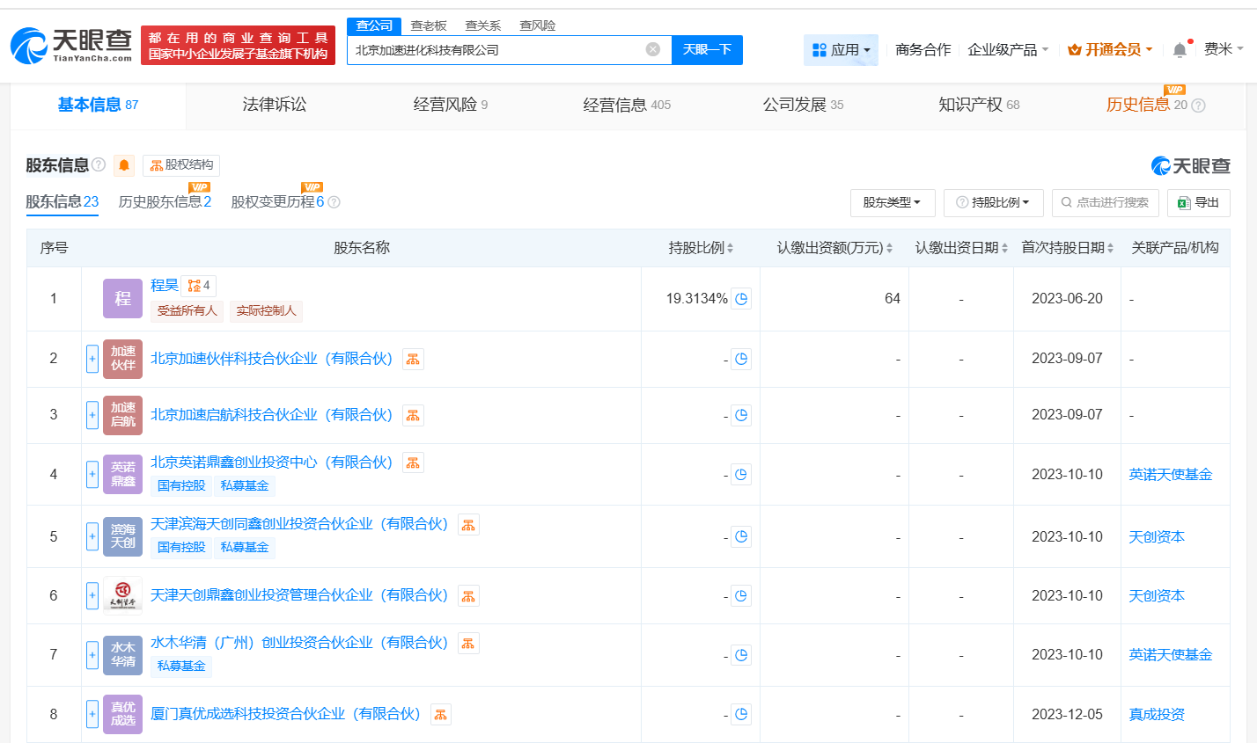The height and width of the screenshot is (743, 1257).
Task: Switch to the 法律诉讼 tab
Action: coord(274,105)
